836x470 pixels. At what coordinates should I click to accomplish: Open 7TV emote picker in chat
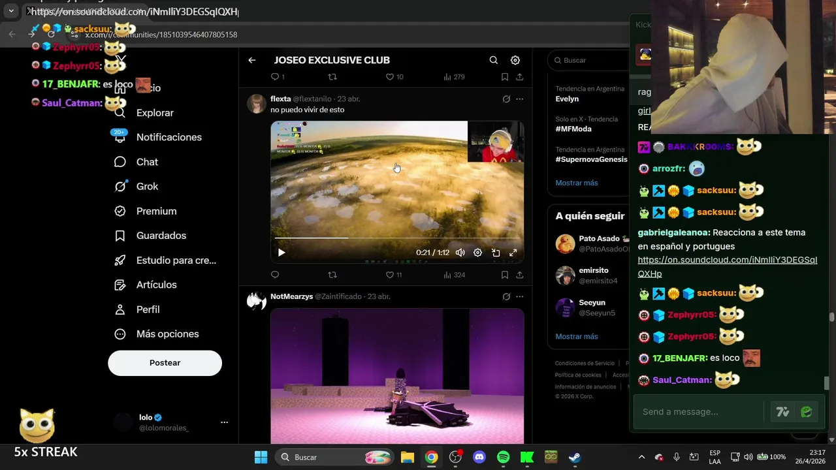point(782,412)
